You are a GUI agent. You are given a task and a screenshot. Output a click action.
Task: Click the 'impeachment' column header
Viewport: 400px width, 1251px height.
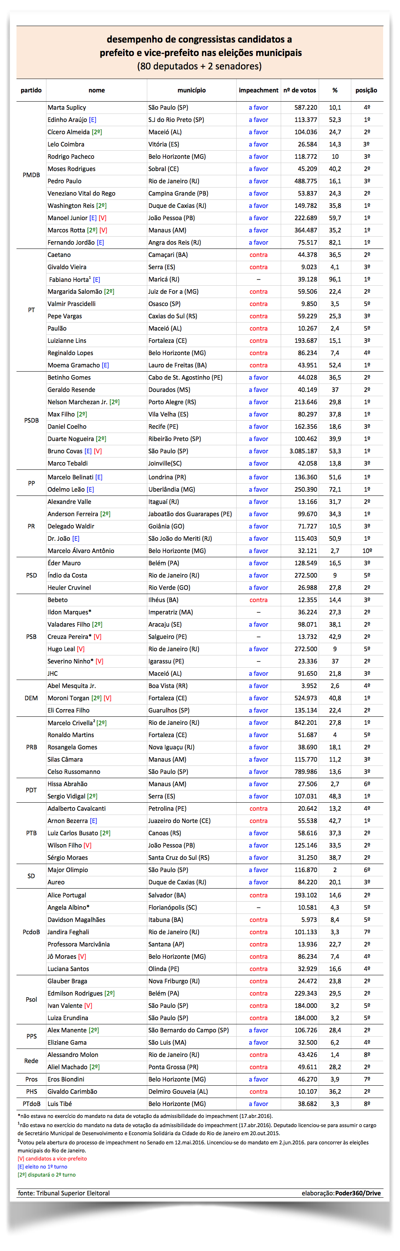258,91
